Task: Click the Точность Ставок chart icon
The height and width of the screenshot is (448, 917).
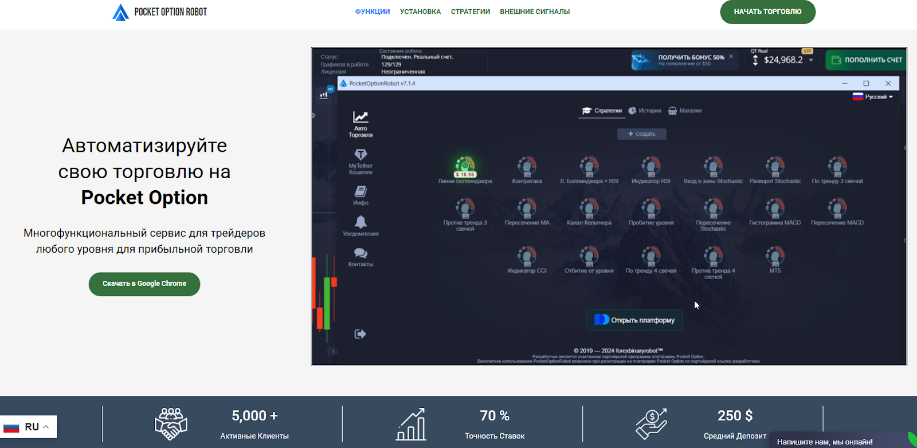Action: [x=411, y=424]
